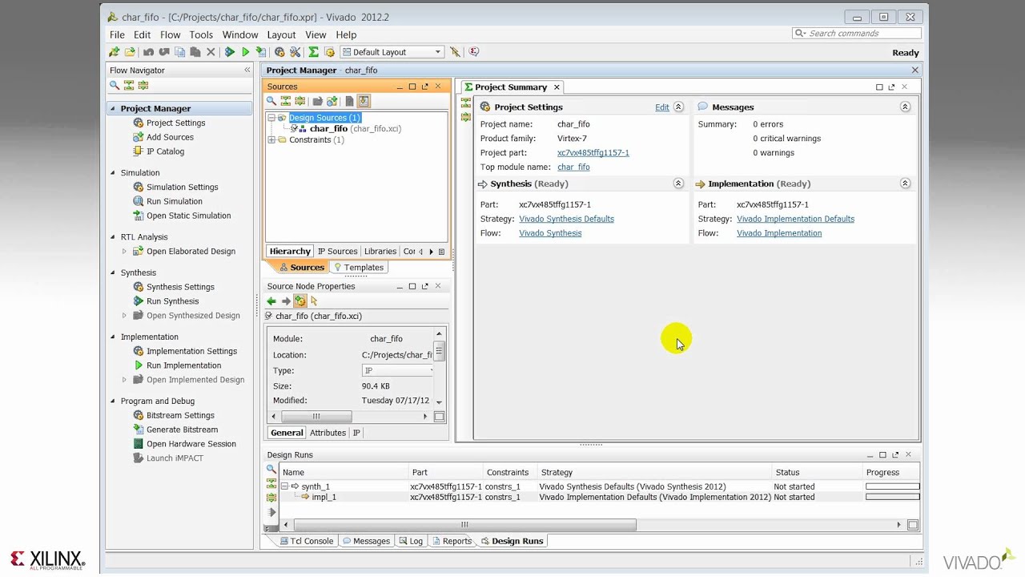Click the Delete X toolbar icon
The width and height of the screenshot is (1025, 577).
(x=211, y=52)
